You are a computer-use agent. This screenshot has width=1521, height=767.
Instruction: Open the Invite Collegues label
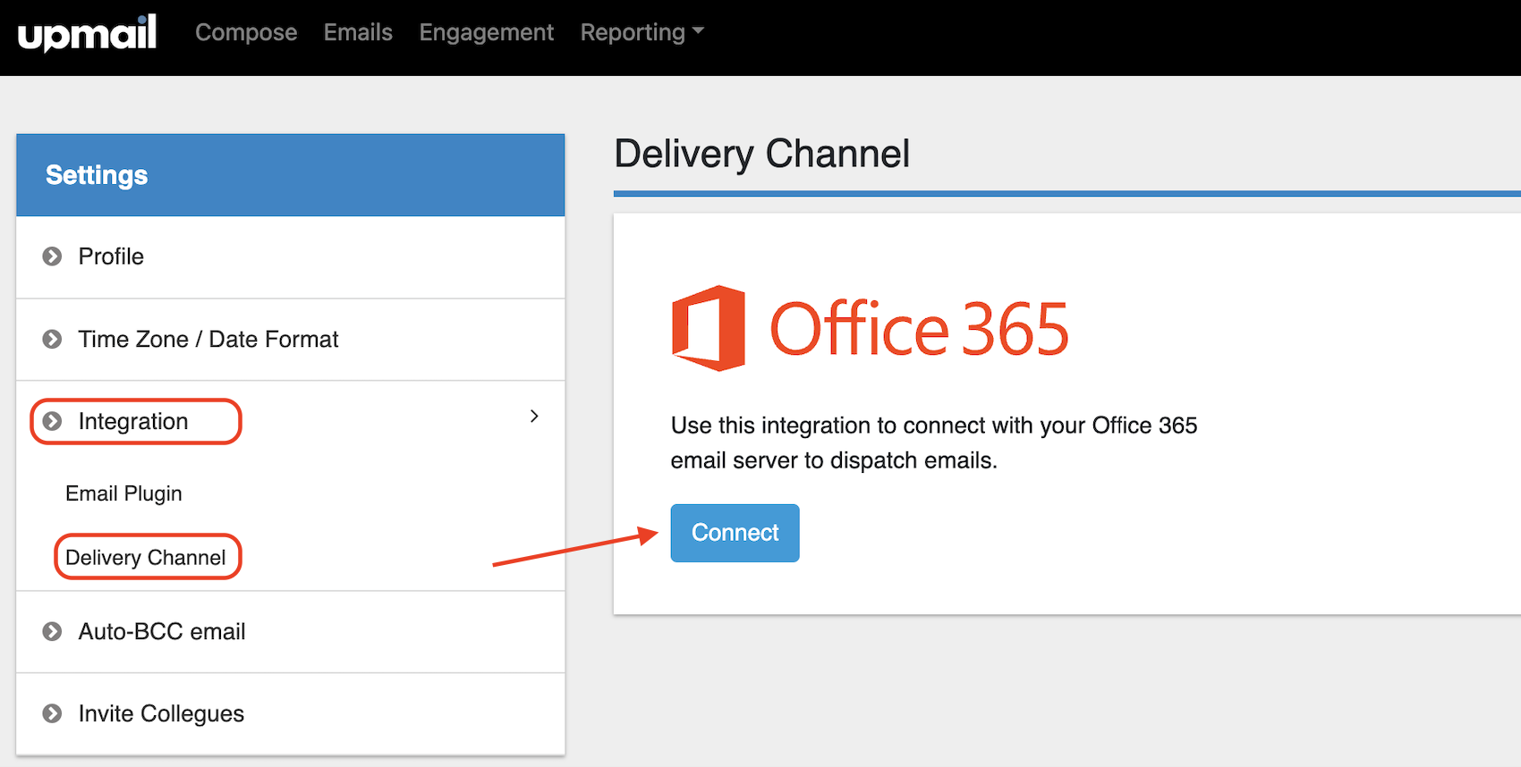coord(161,713)
